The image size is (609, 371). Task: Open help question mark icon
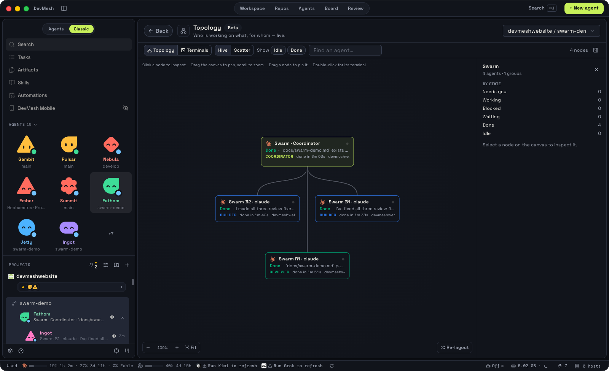pyautogui.click(x=21, y=351)
